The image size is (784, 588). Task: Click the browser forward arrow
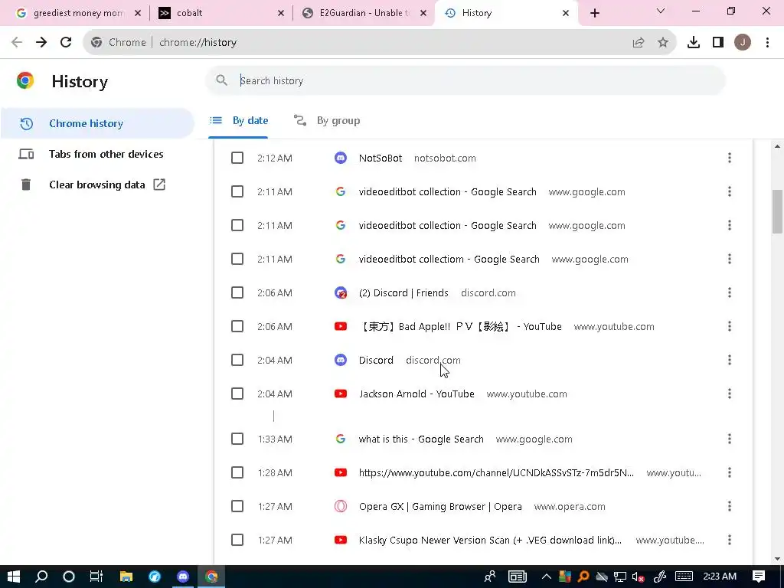coord(41,43)
